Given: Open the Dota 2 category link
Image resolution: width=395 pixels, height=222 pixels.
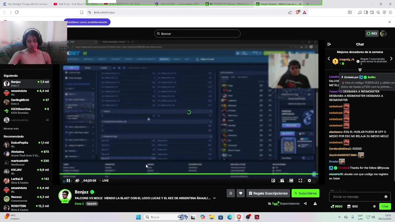Looking at the screenshot, I should (79, 204).
